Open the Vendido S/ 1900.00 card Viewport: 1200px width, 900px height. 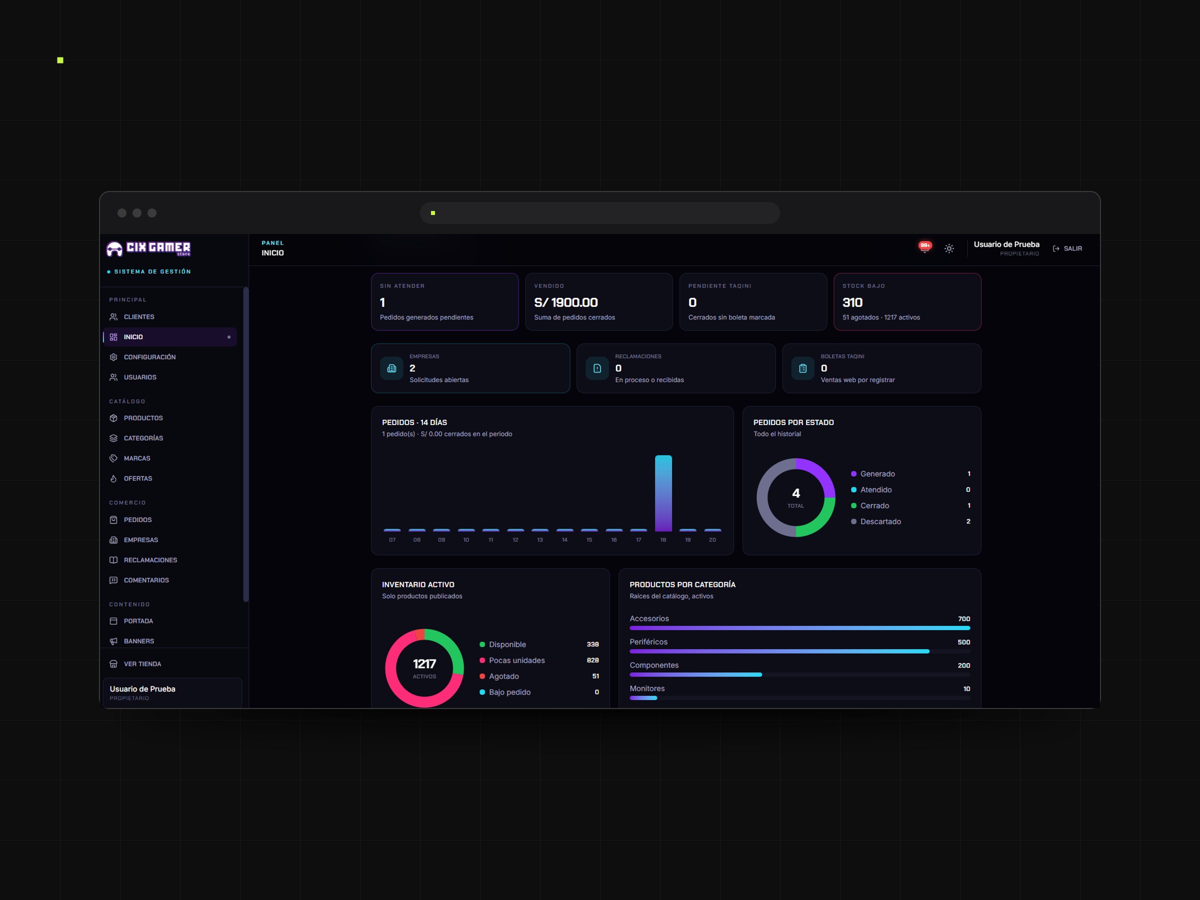pos(599,301)
